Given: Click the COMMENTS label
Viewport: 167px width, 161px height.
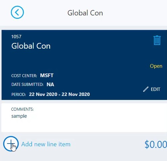Looking at the screenshot, I should pyautogui.click(x=22, y=109).
